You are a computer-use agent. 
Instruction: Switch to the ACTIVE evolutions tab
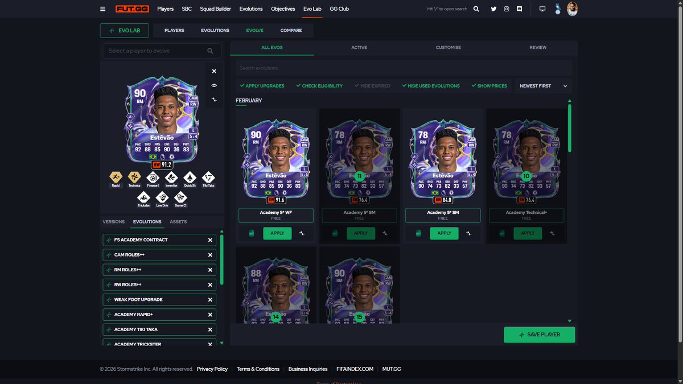tap(359, 47)
